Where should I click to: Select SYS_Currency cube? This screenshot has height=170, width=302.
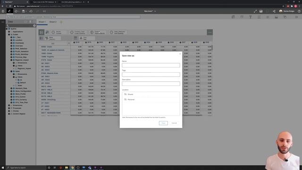pos(21,100)
